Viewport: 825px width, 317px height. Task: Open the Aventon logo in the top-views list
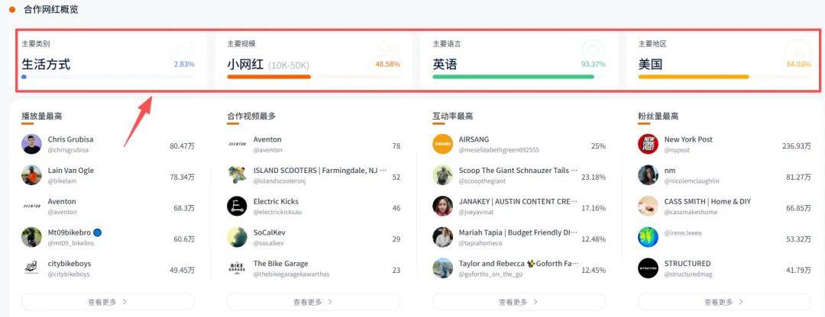click(31, 206)
